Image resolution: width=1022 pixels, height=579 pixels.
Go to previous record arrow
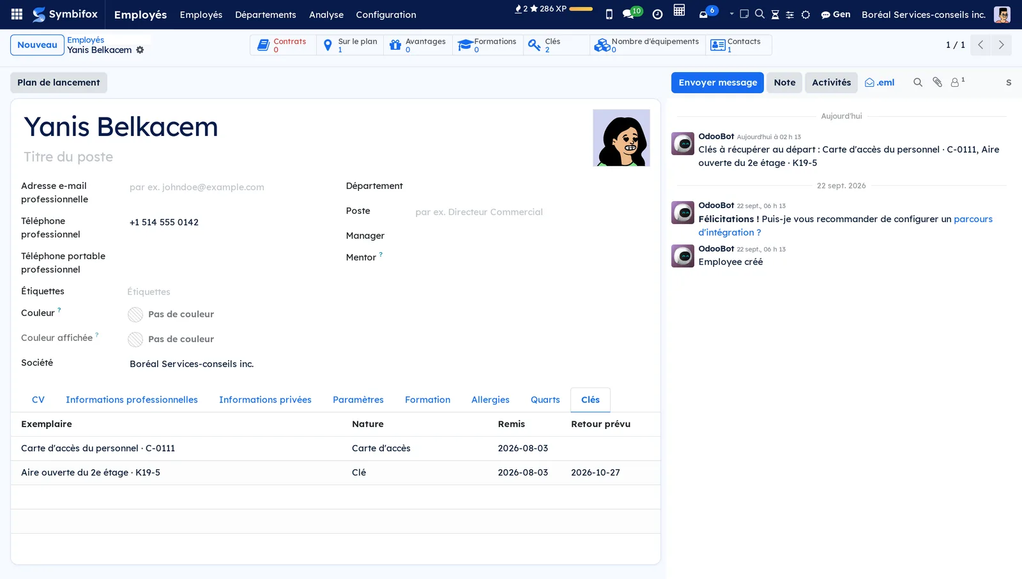click(980, 45)
